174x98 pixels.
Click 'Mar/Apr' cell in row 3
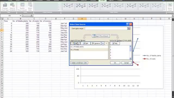coord(65,26)
